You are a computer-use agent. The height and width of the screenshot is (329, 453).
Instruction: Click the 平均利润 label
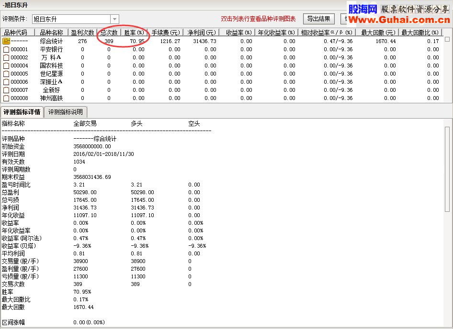point(13,253)
